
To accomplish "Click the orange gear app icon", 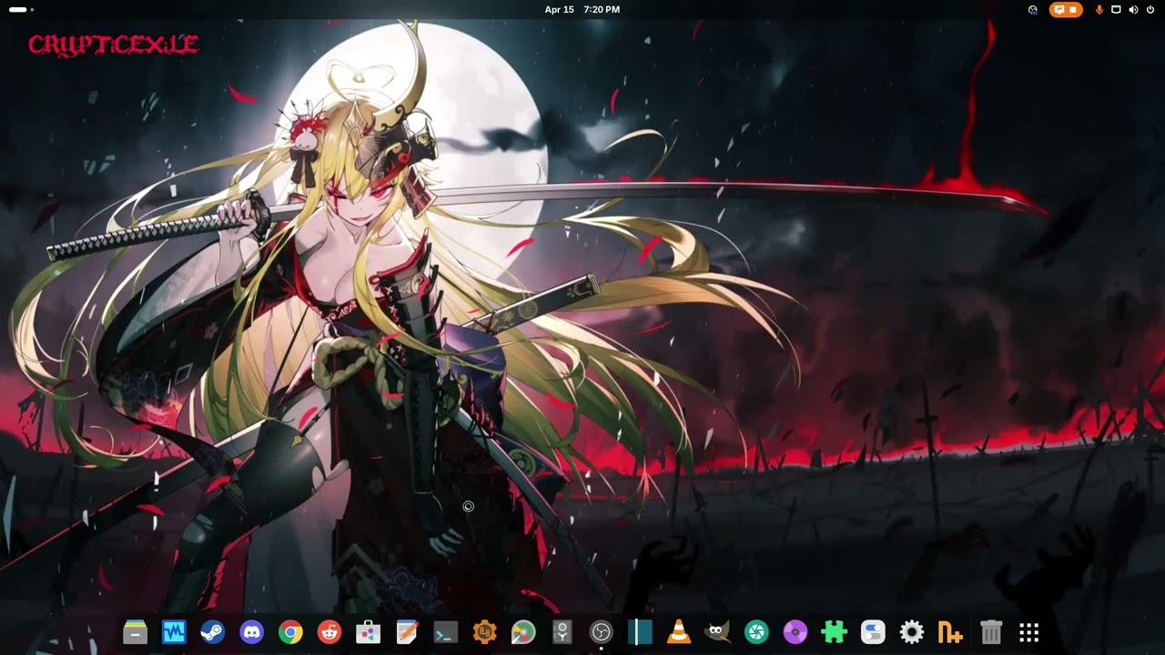I will [x=484, y=632].
